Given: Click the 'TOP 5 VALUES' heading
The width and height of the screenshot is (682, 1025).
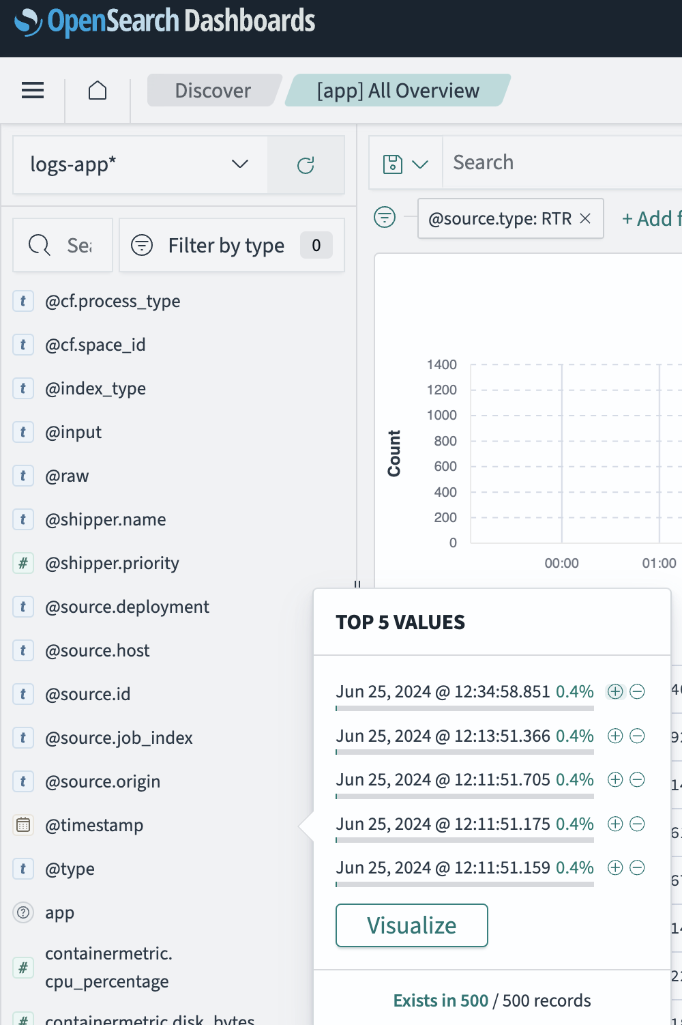Looking at the screenshot, I should point(400,622).
